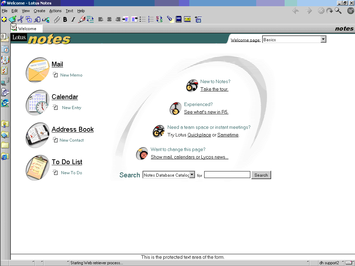The image size is (355, 266).
Task: Open the To Do bookmark icon in the sidebar
Action: point(4,70)
